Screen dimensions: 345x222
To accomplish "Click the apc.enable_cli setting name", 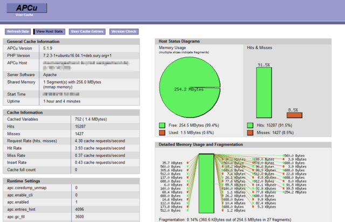I will pos(20,195).
